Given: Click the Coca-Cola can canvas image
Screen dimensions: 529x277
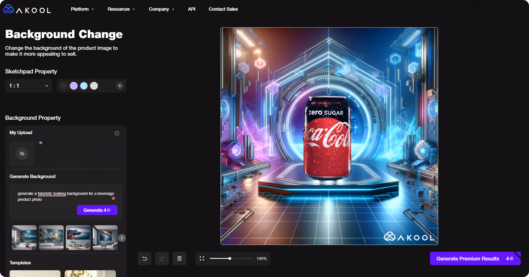Looking at the screenshot, I should (329, 136).
